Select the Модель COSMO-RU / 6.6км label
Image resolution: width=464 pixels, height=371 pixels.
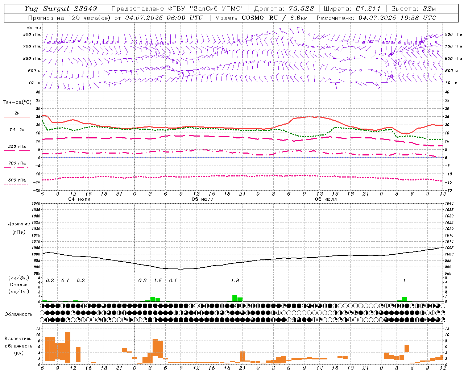[261, 18]
